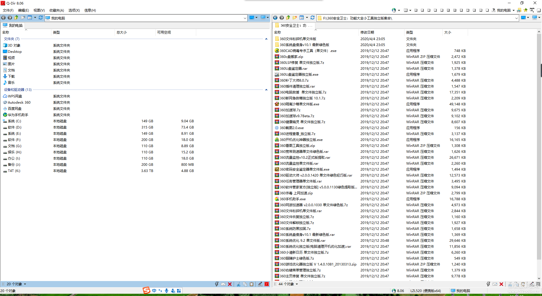Click the lightning icon in left status bar
The height and width of the screenshot is (296, 542).
217,284
